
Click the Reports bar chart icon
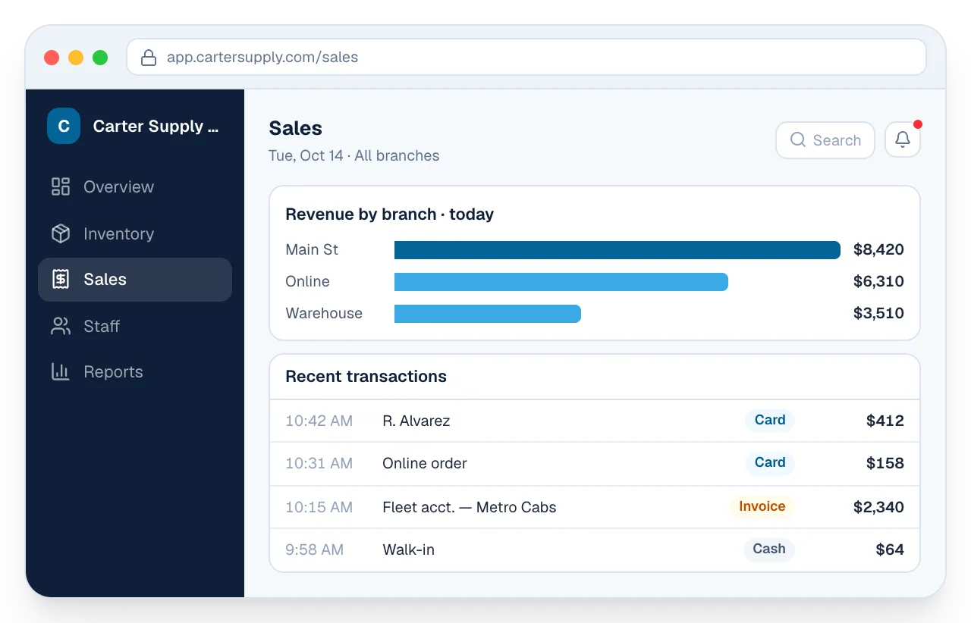coord(61,371)
